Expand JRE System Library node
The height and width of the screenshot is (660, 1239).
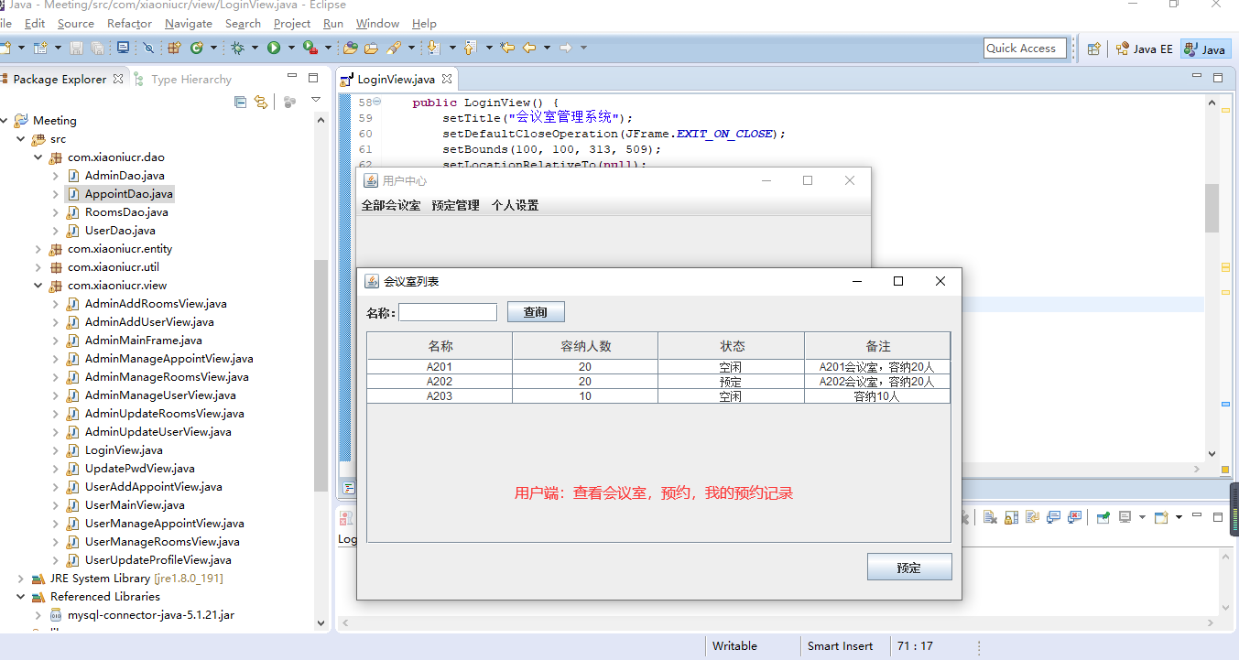click(x=20, y=579)
